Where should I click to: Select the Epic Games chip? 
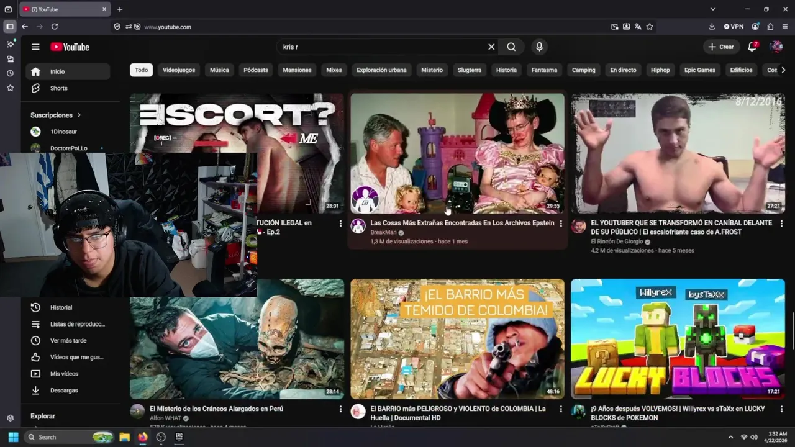click(x=700, y=70)
